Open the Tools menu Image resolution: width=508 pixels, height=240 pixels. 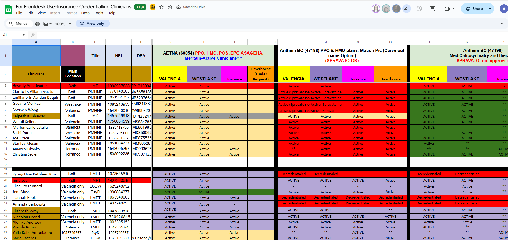tap(98, 13)
